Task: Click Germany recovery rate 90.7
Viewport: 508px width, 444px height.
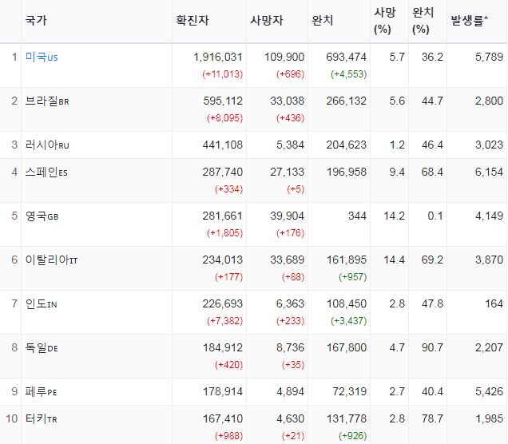Action: [431, 347]
